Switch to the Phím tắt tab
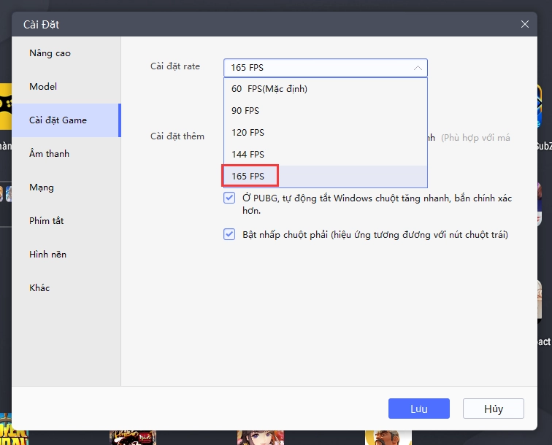This screenshot has height=445, width=552. click(x=47, y=221)
